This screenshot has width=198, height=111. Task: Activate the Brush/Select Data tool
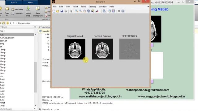pos(97,11)
